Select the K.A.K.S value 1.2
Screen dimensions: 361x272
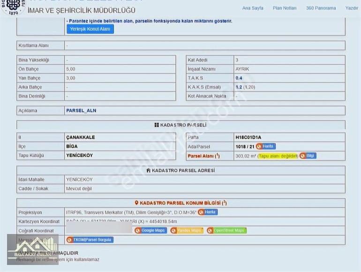coord(239,87)
